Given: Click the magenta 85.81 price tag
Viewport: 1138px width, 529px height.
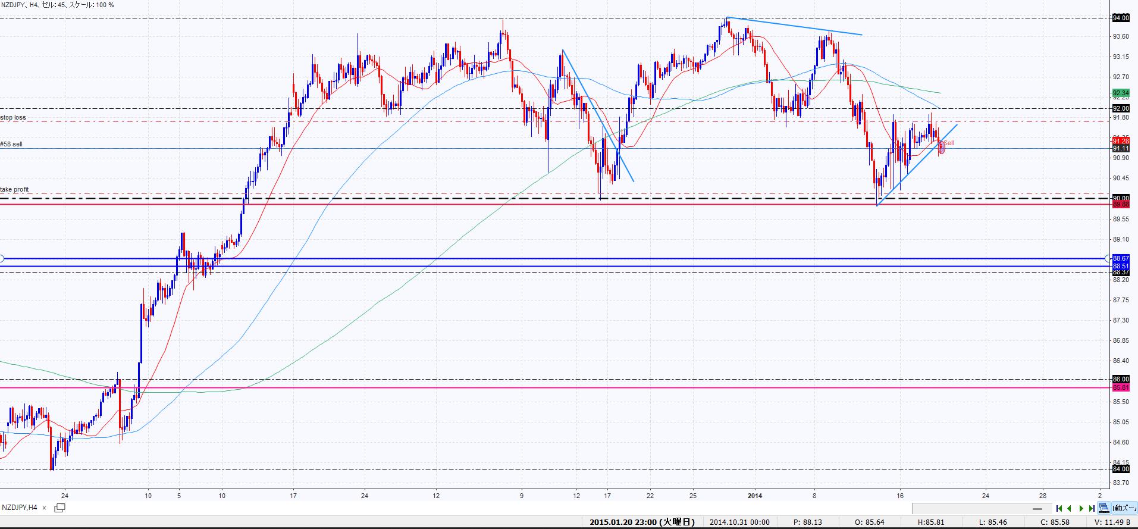Looking at the screenshot, I should tap(1120, 387).
